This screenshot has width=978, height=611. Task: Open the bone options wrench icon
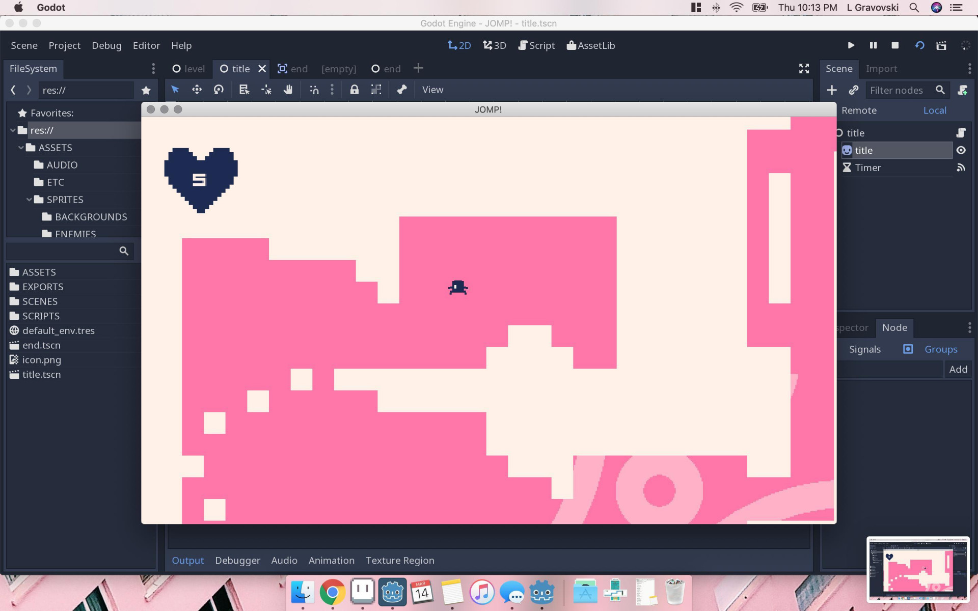(402, 90)
